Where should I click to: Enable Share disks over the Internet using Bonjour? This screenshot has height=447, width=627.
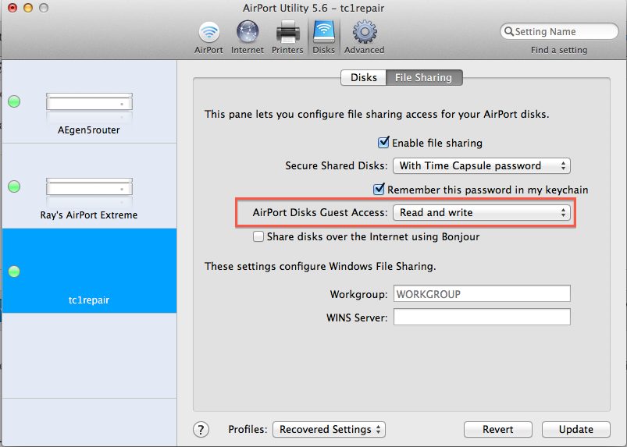[258, 236]
